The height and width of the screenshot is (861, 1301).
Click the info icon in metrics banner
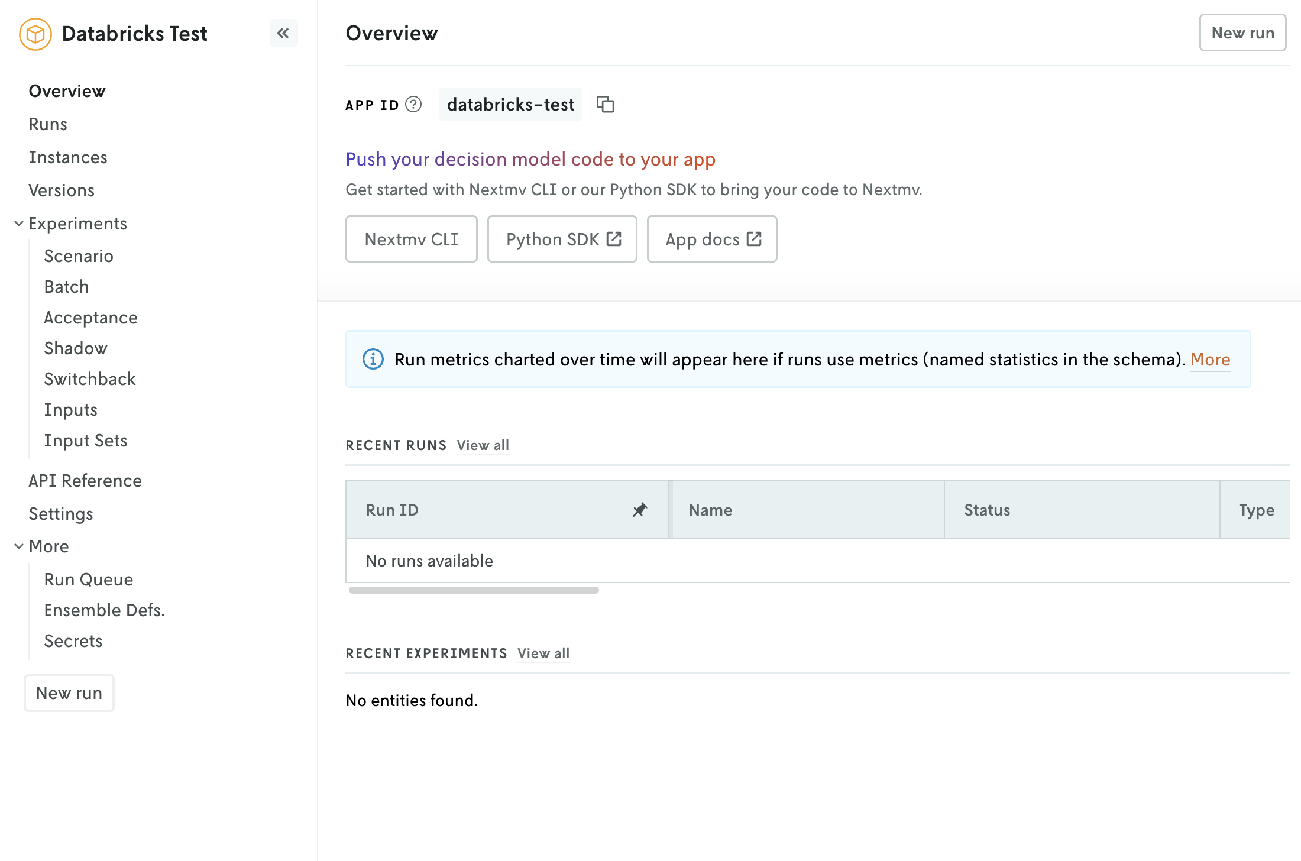point(373,359)
